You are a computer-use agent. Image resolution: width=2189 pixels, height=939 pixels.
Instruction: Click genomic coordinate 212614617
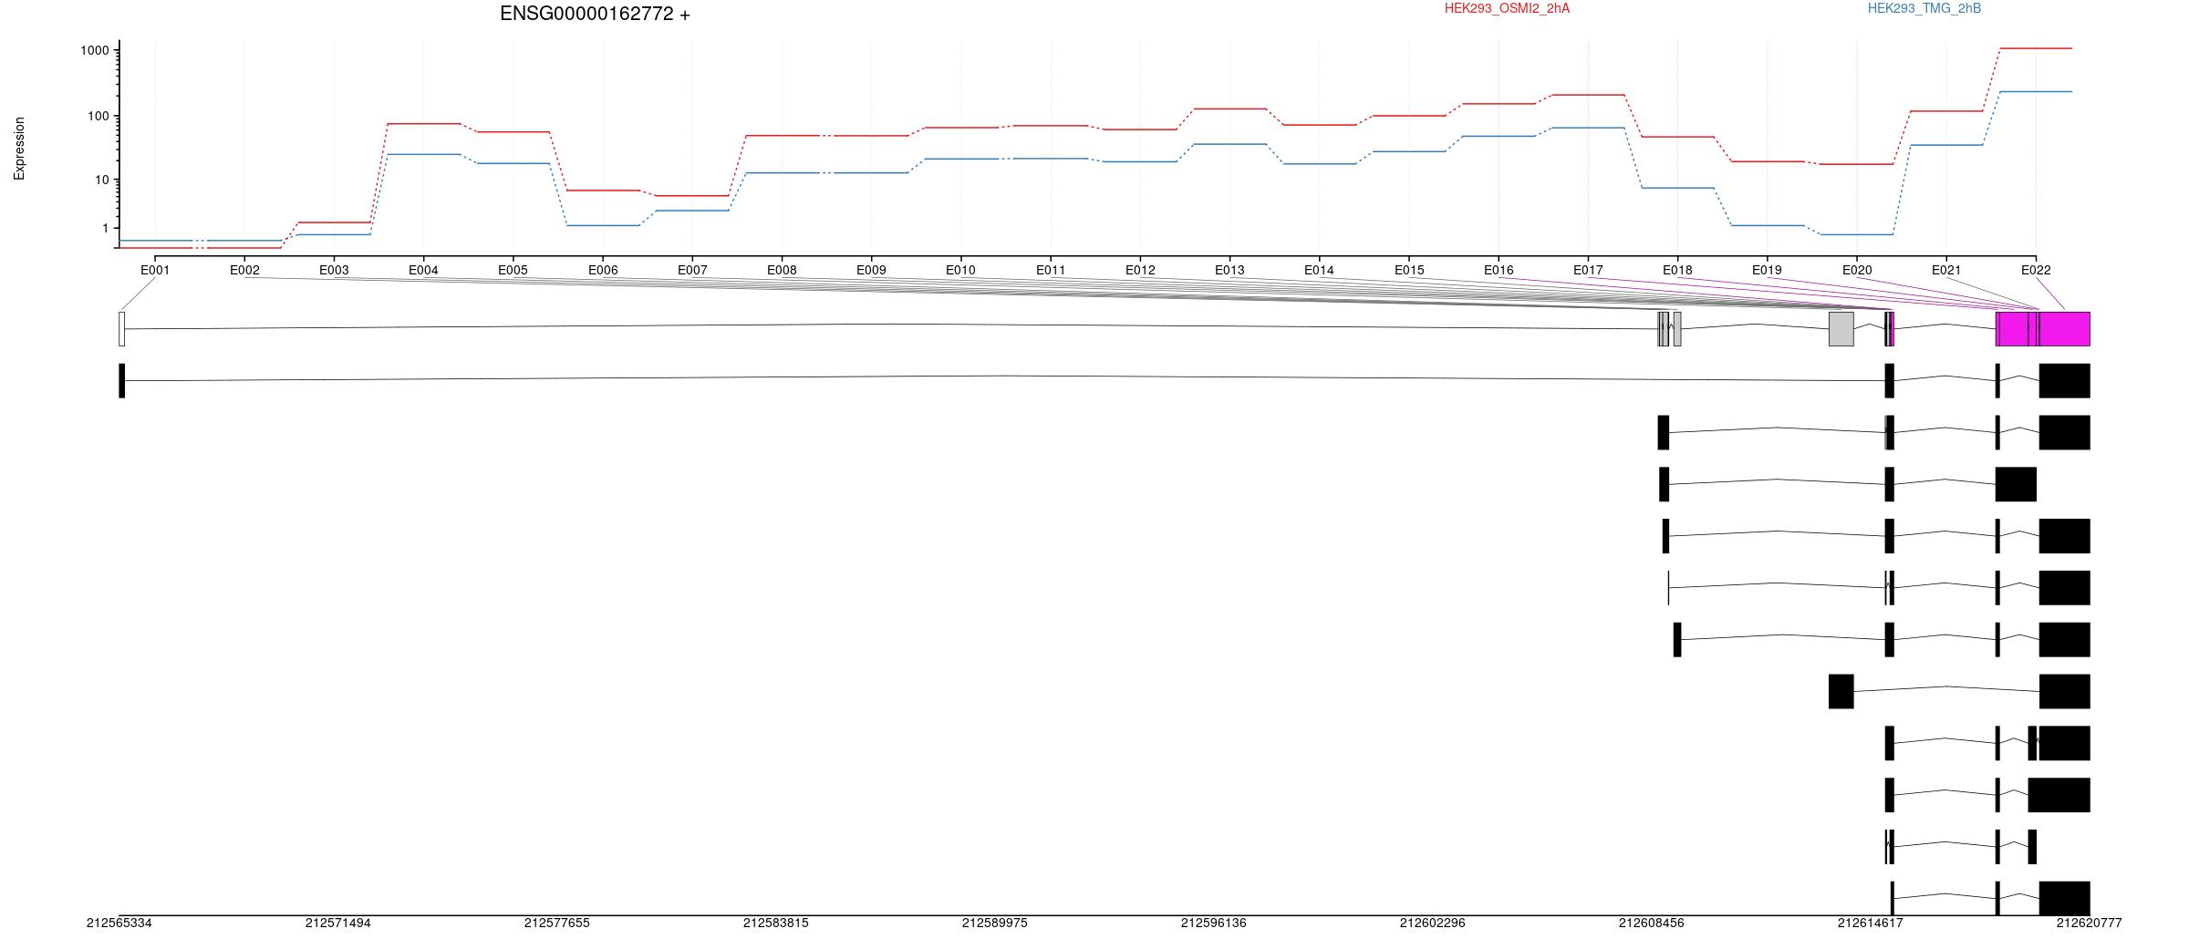point(1871,924)
